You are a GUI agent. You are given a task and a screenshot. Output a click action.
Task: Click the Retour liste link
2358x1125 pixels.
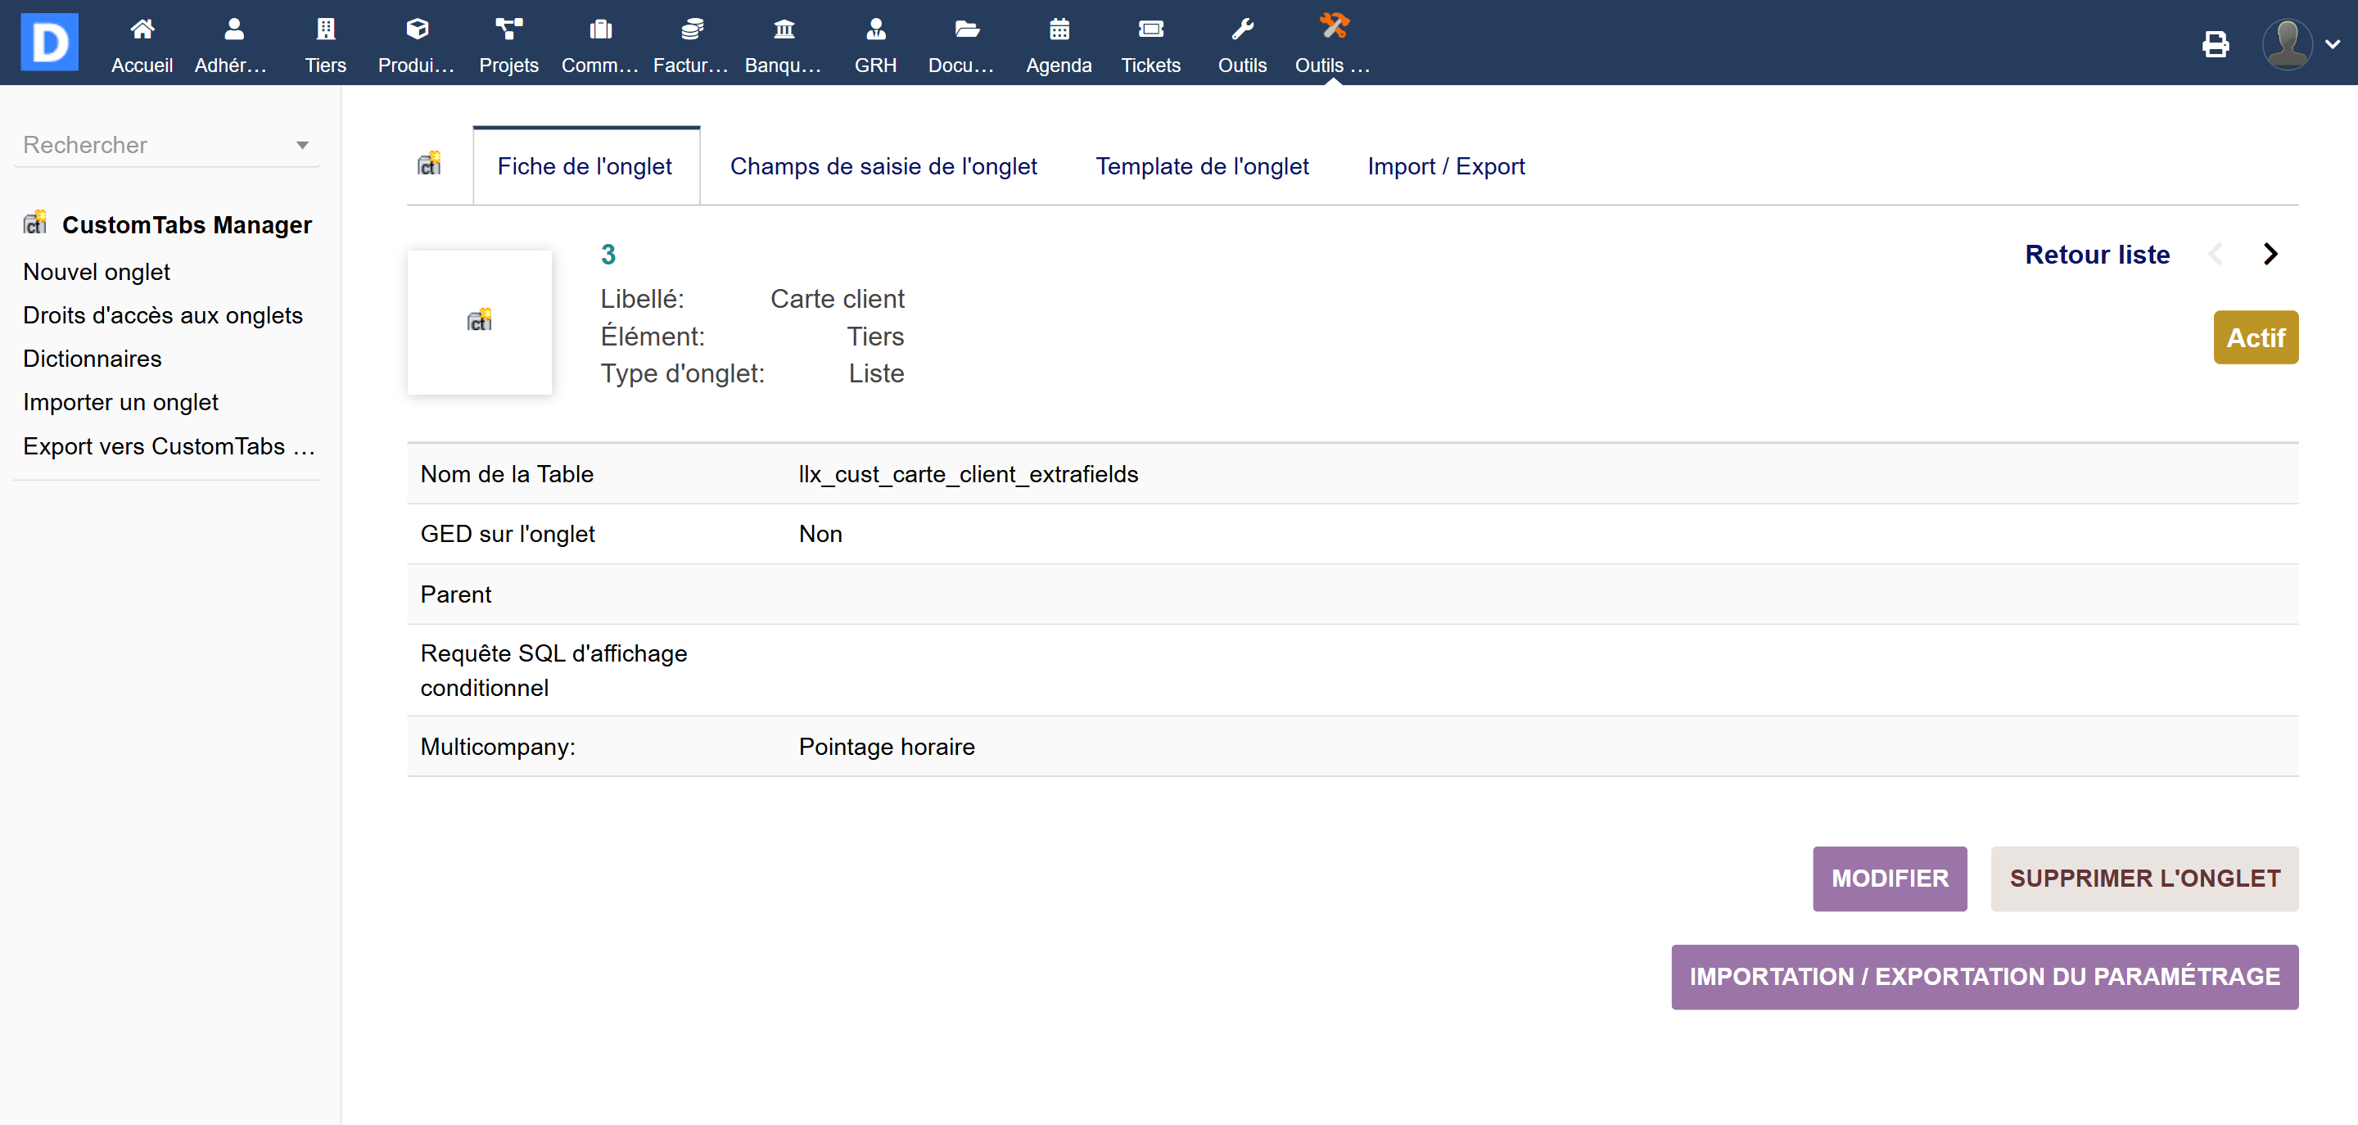(x=2096, y=254)
